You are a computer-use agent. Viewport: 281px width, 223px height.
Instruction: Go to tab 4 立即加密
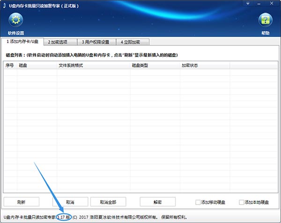point(133,42)
